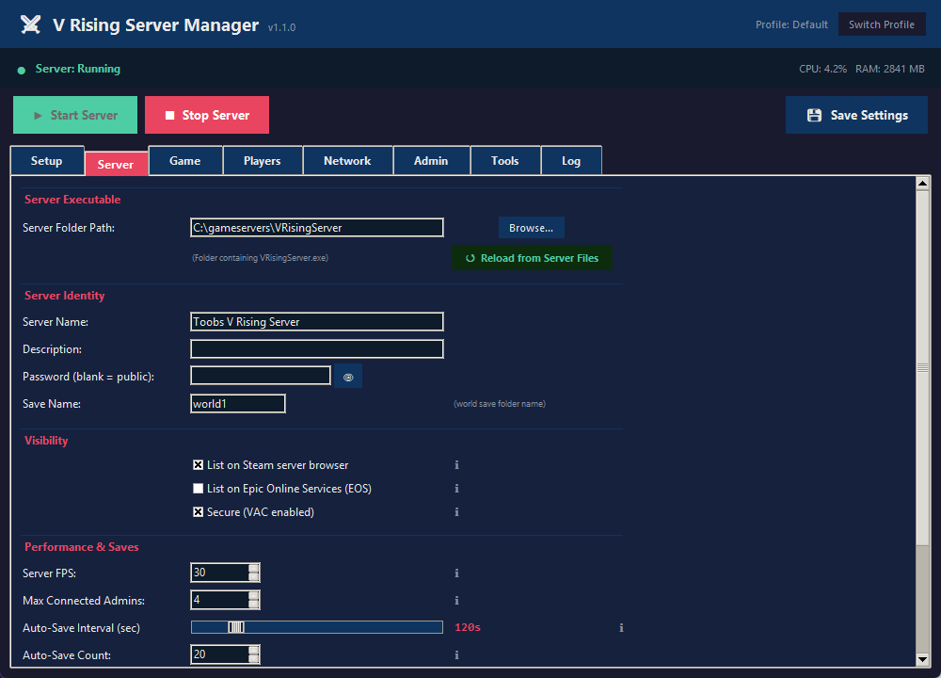Click the 'Server Executable' heading
Screen dimensions: 941x678
pyautogui.click(x=72, y=200)
